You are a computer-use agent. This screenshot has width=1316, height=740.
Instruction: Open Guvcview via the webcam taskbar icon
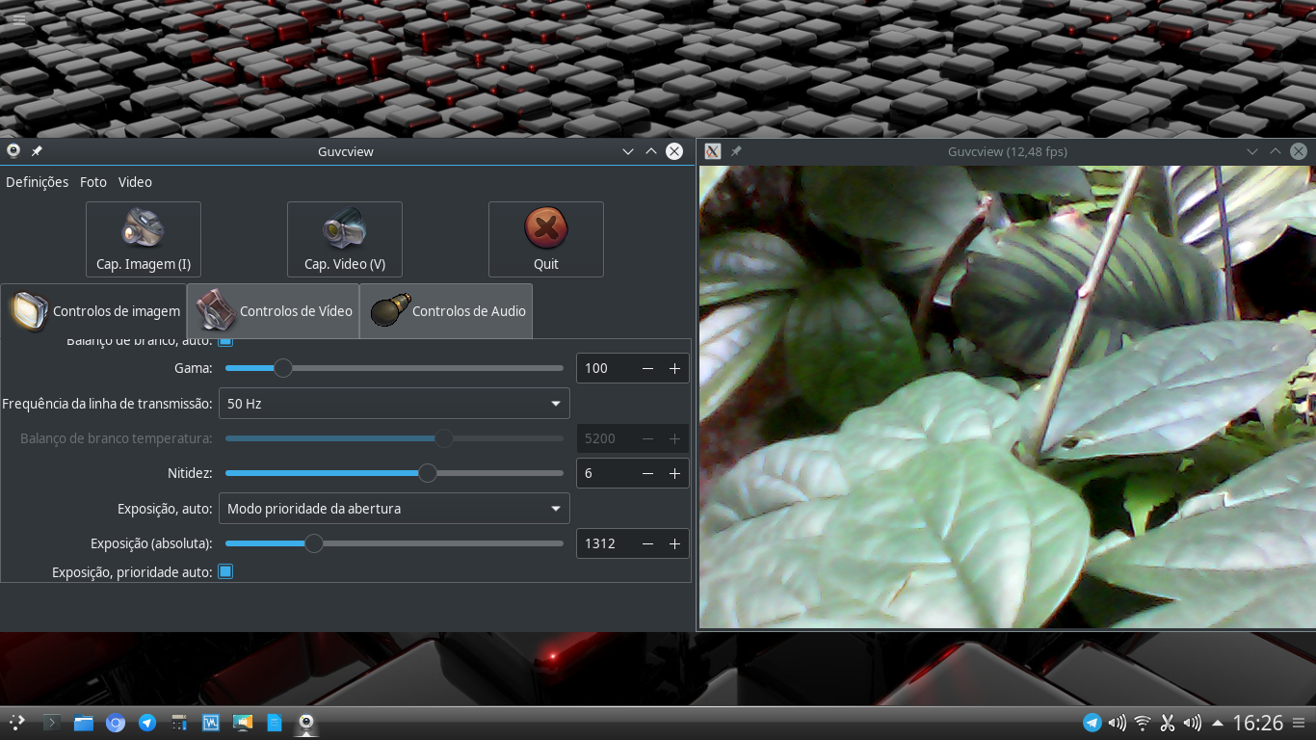point(306,722)
